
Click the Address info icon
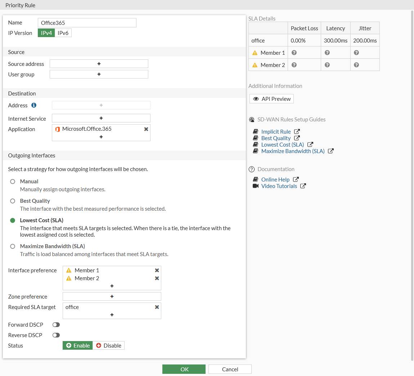[34, 105]
